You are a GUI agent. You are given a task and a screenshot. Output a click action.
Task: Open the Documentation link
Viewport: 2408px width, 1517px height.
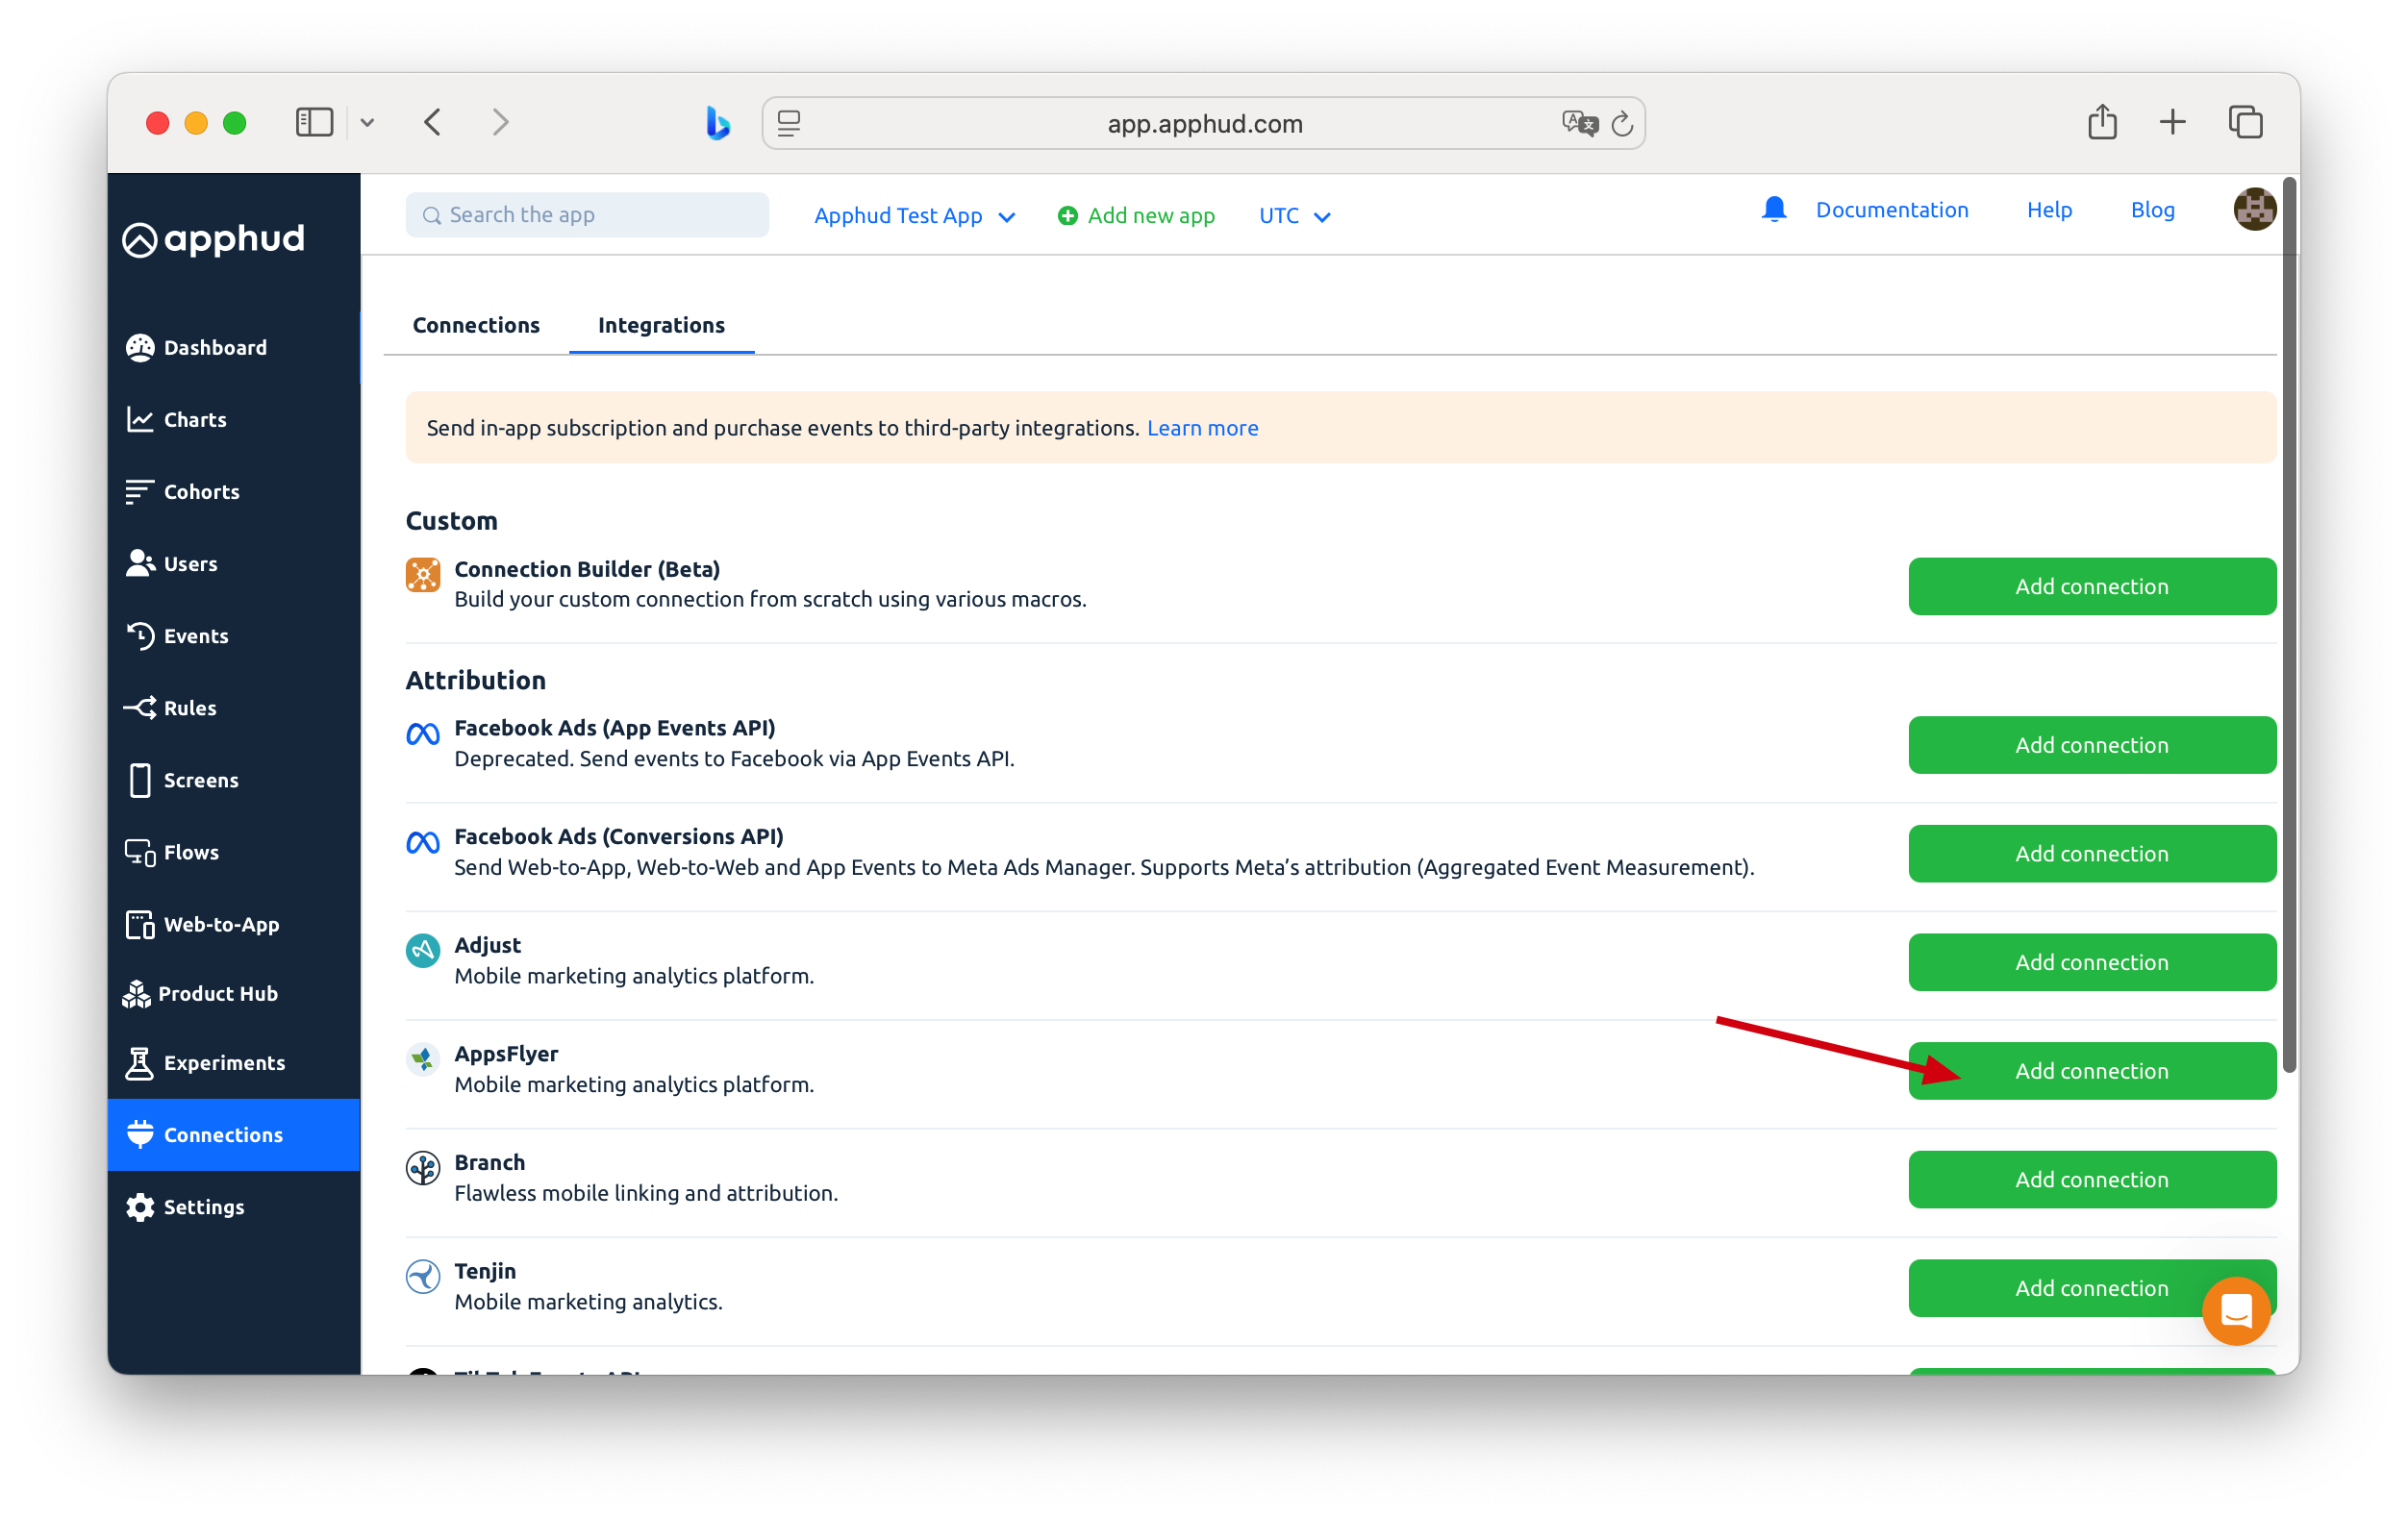[x=1892, y=210]
